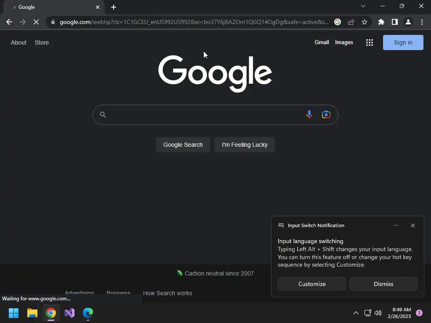
Task: Bookmark this page with the star icon
Action: 364,22
